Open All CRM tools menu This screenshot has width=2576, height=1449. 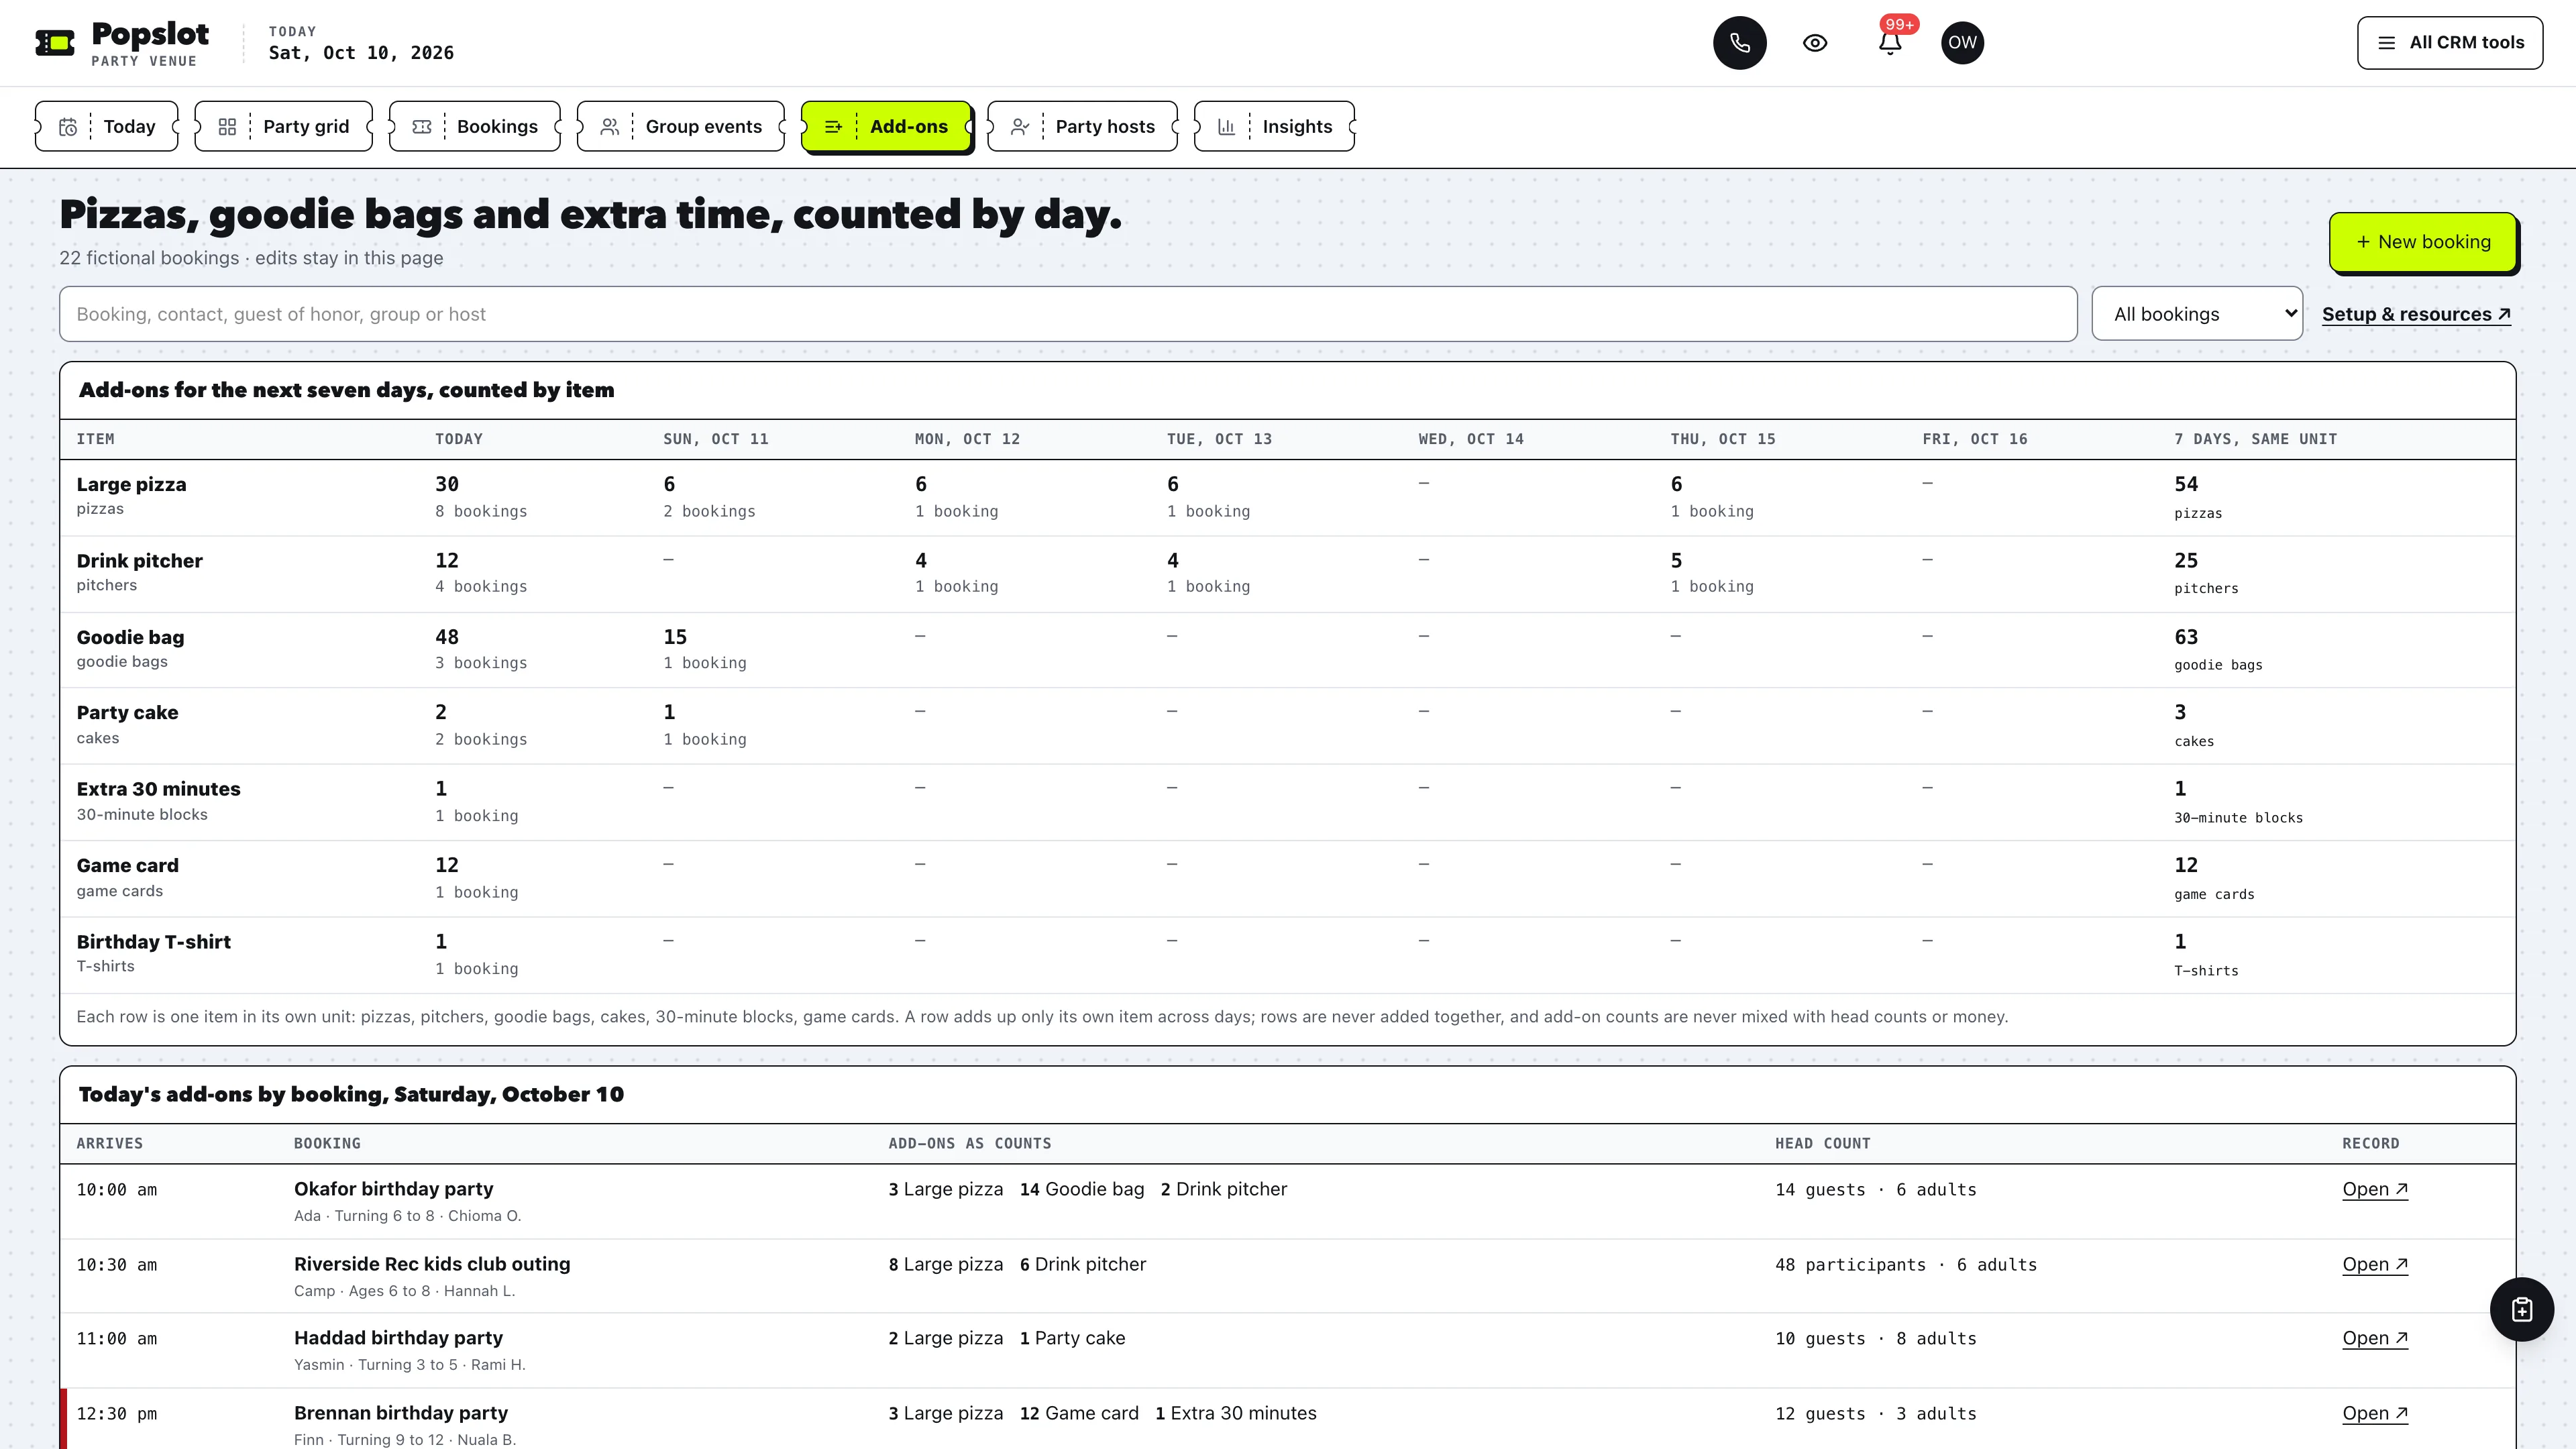point(2450,43)
